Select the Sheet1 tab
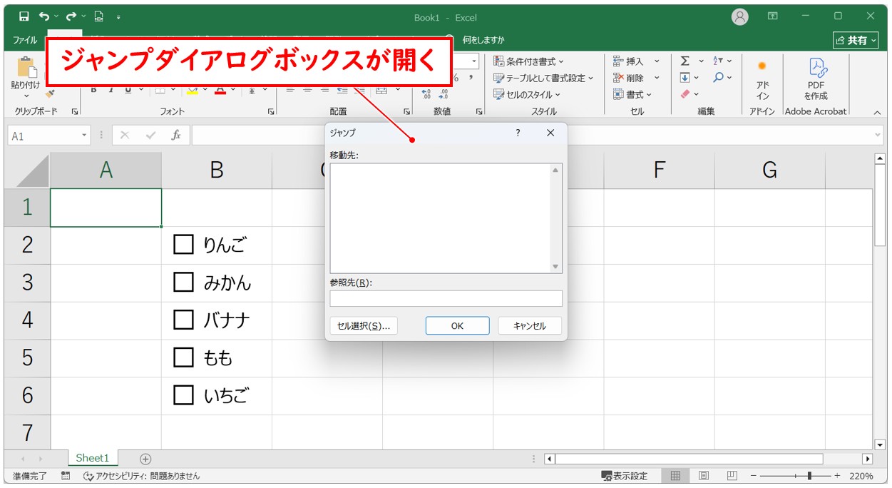Screen dimensions: 892x488 point(93,458)
